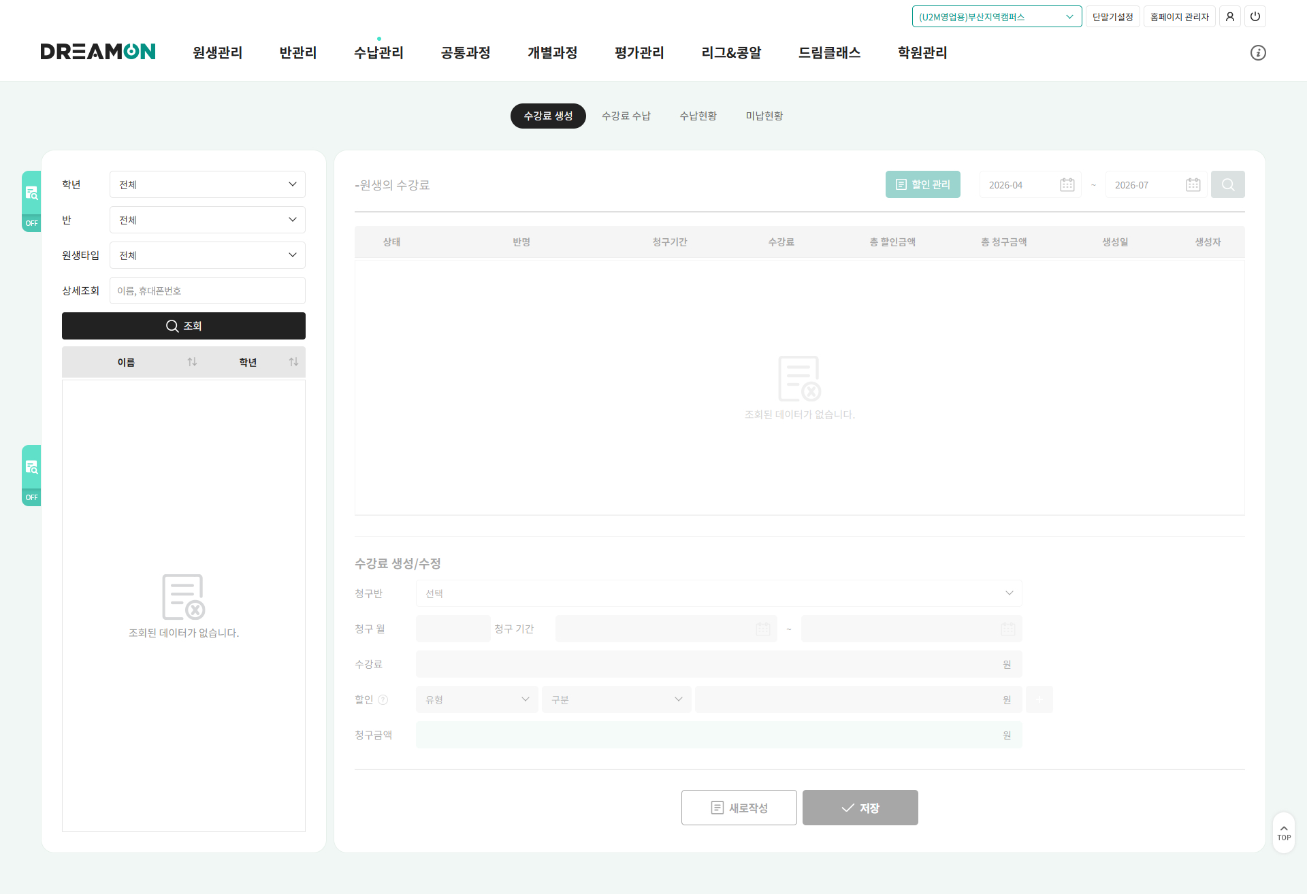Viewport: 1307px width, 894px height.
Task: Click the plus button to add discount
Action: coord(1039,699)
